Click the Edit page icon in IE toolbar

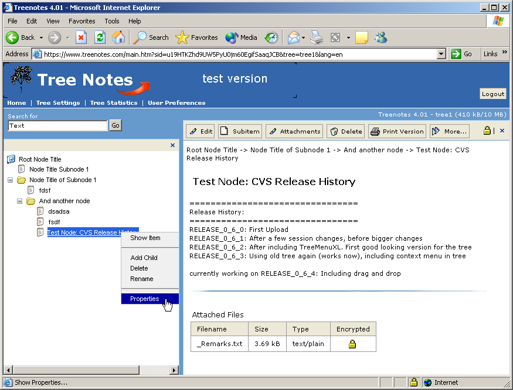click(x=335, y=37)
